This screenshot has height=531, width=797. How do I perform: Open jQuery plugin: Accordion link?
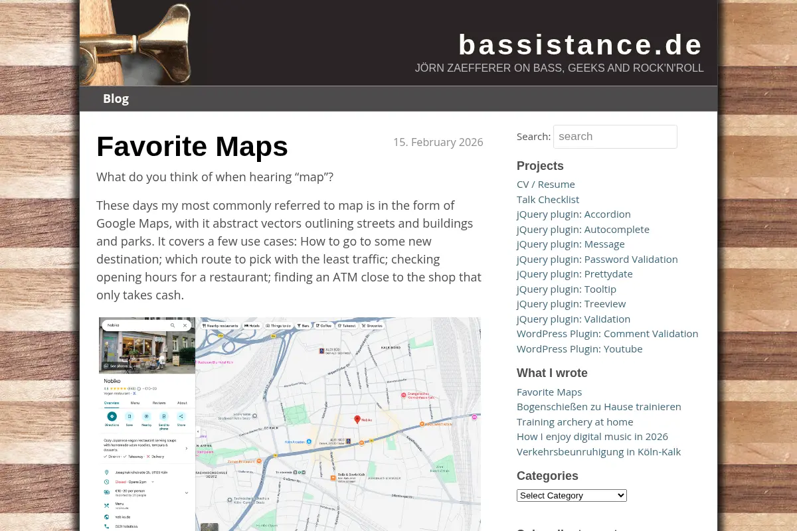574,214
